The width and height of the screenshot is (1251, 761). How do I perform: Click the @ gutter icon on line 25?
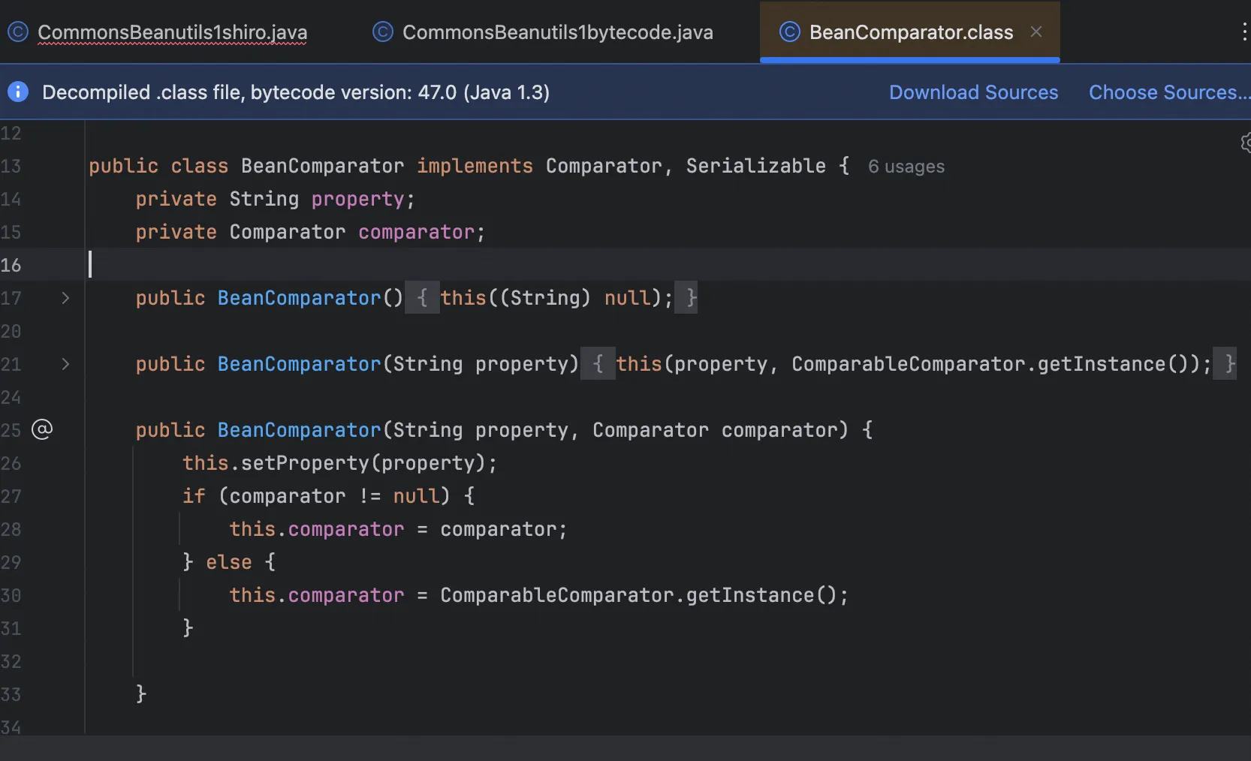tap(42, 429)
